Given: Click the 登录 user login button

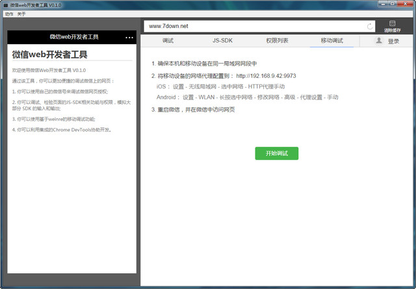Looking at the screenshot, I should 388,41.
